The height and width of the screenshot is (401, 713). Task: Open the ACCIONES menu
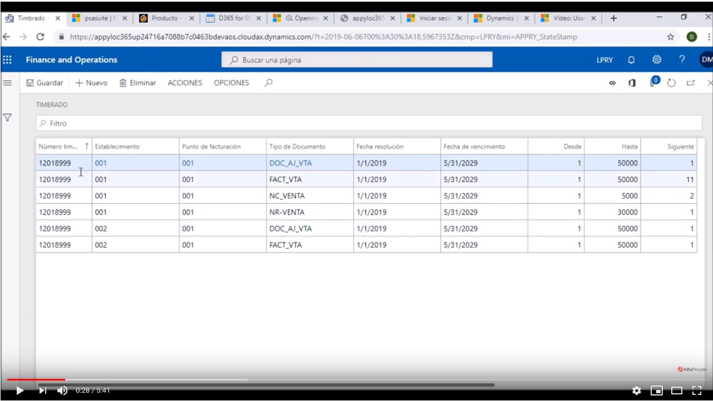tap(185, 82)
